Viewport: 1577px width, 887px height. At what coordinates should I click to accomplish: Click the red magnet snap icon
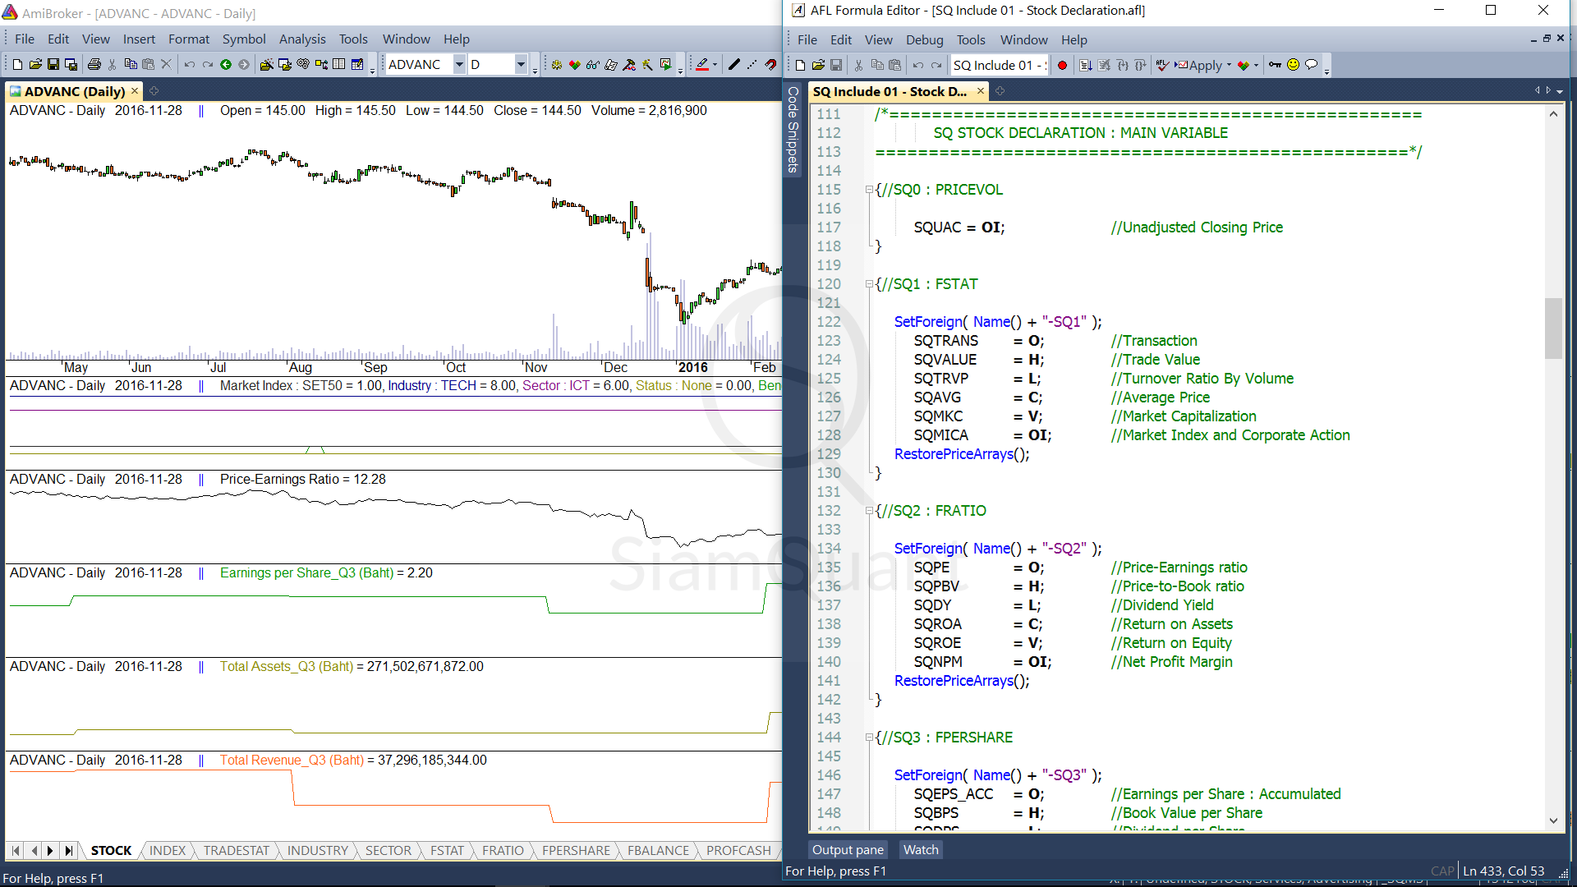point(770,65)
